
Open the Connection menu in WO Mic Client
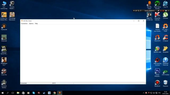coord(24,23)
